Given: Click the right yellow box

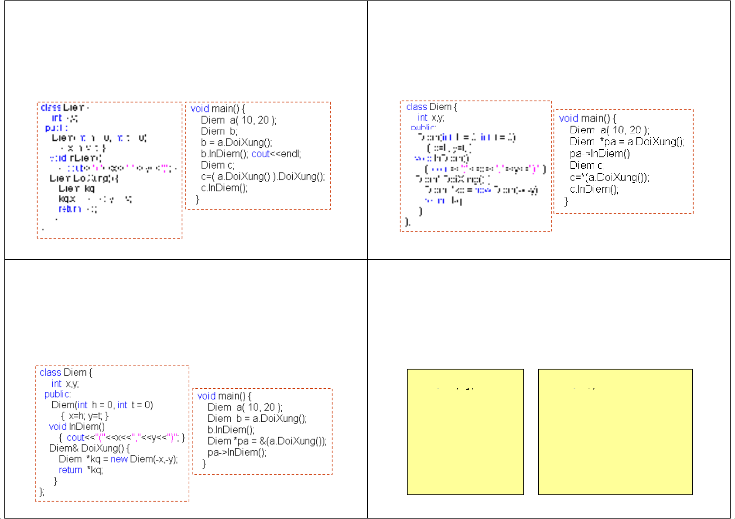Looking at the screenshot, I should tap(615, 431).
